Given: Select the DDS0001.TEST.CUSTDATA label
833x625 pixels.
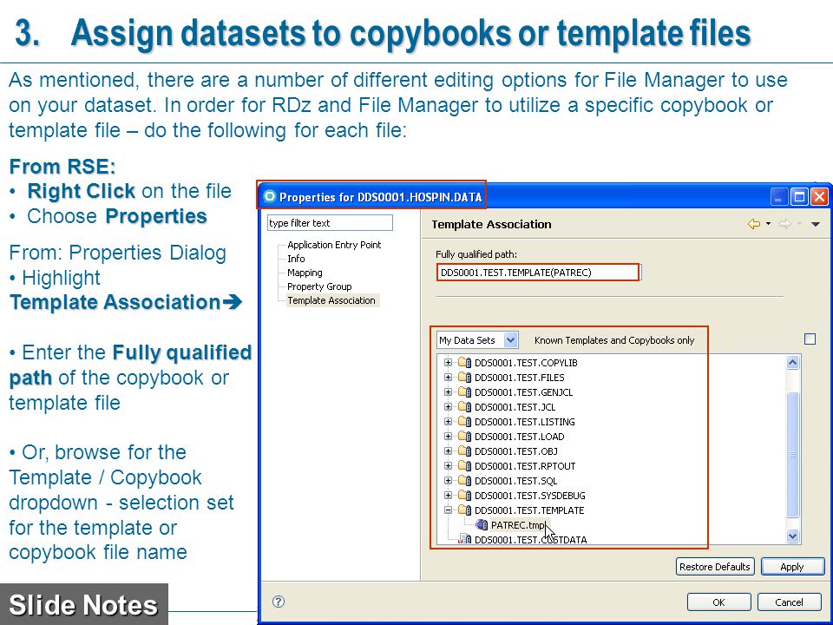Looking at the screenshot, I should click(x=531, y=539).
